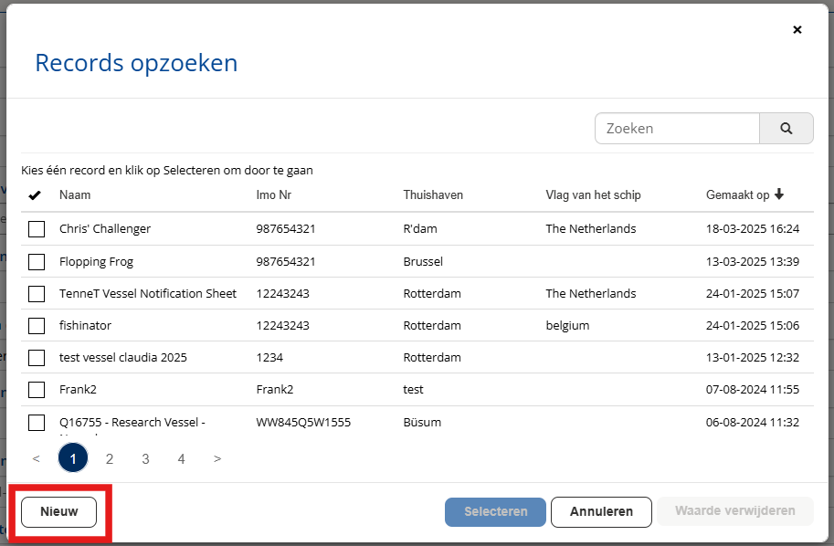Go to next page arrow
This screenshot has height=546, width=834.
(x=217, y=458)
